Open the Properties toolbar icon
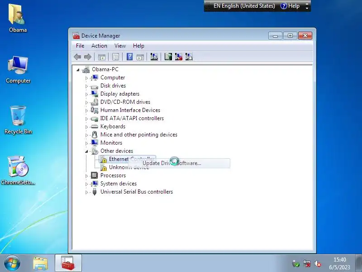Viewport: 362px width, 272px height. coord(115,57)
